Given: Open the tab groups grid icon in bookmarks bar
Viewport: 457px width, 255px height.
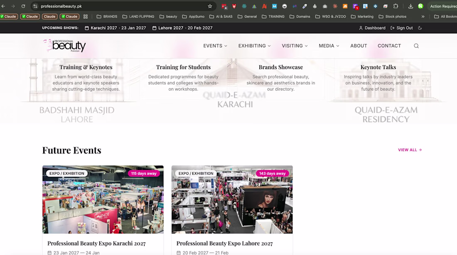Looking at the screenshot, I should pyautogui.click(x=86, y=17).
